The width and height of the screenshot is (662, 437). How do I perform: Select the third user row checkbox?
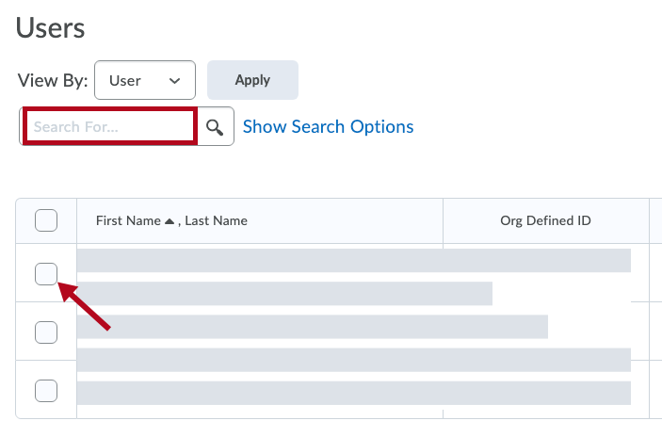point(46,389)
